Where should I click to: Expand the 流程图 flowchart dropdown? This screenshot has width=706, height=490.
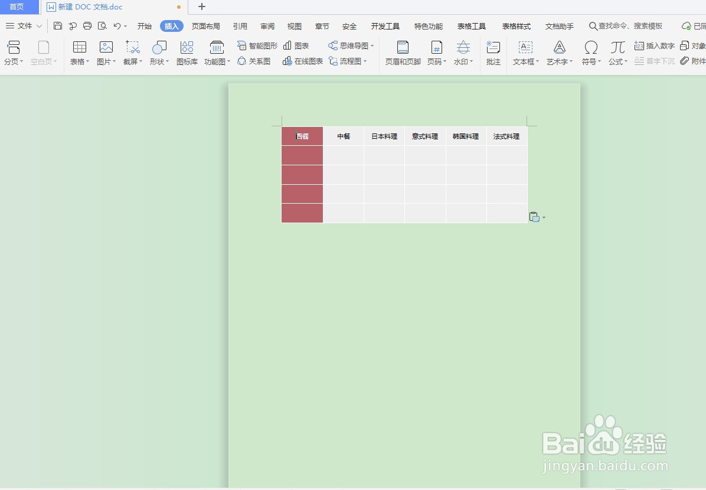tap(365, 61)
